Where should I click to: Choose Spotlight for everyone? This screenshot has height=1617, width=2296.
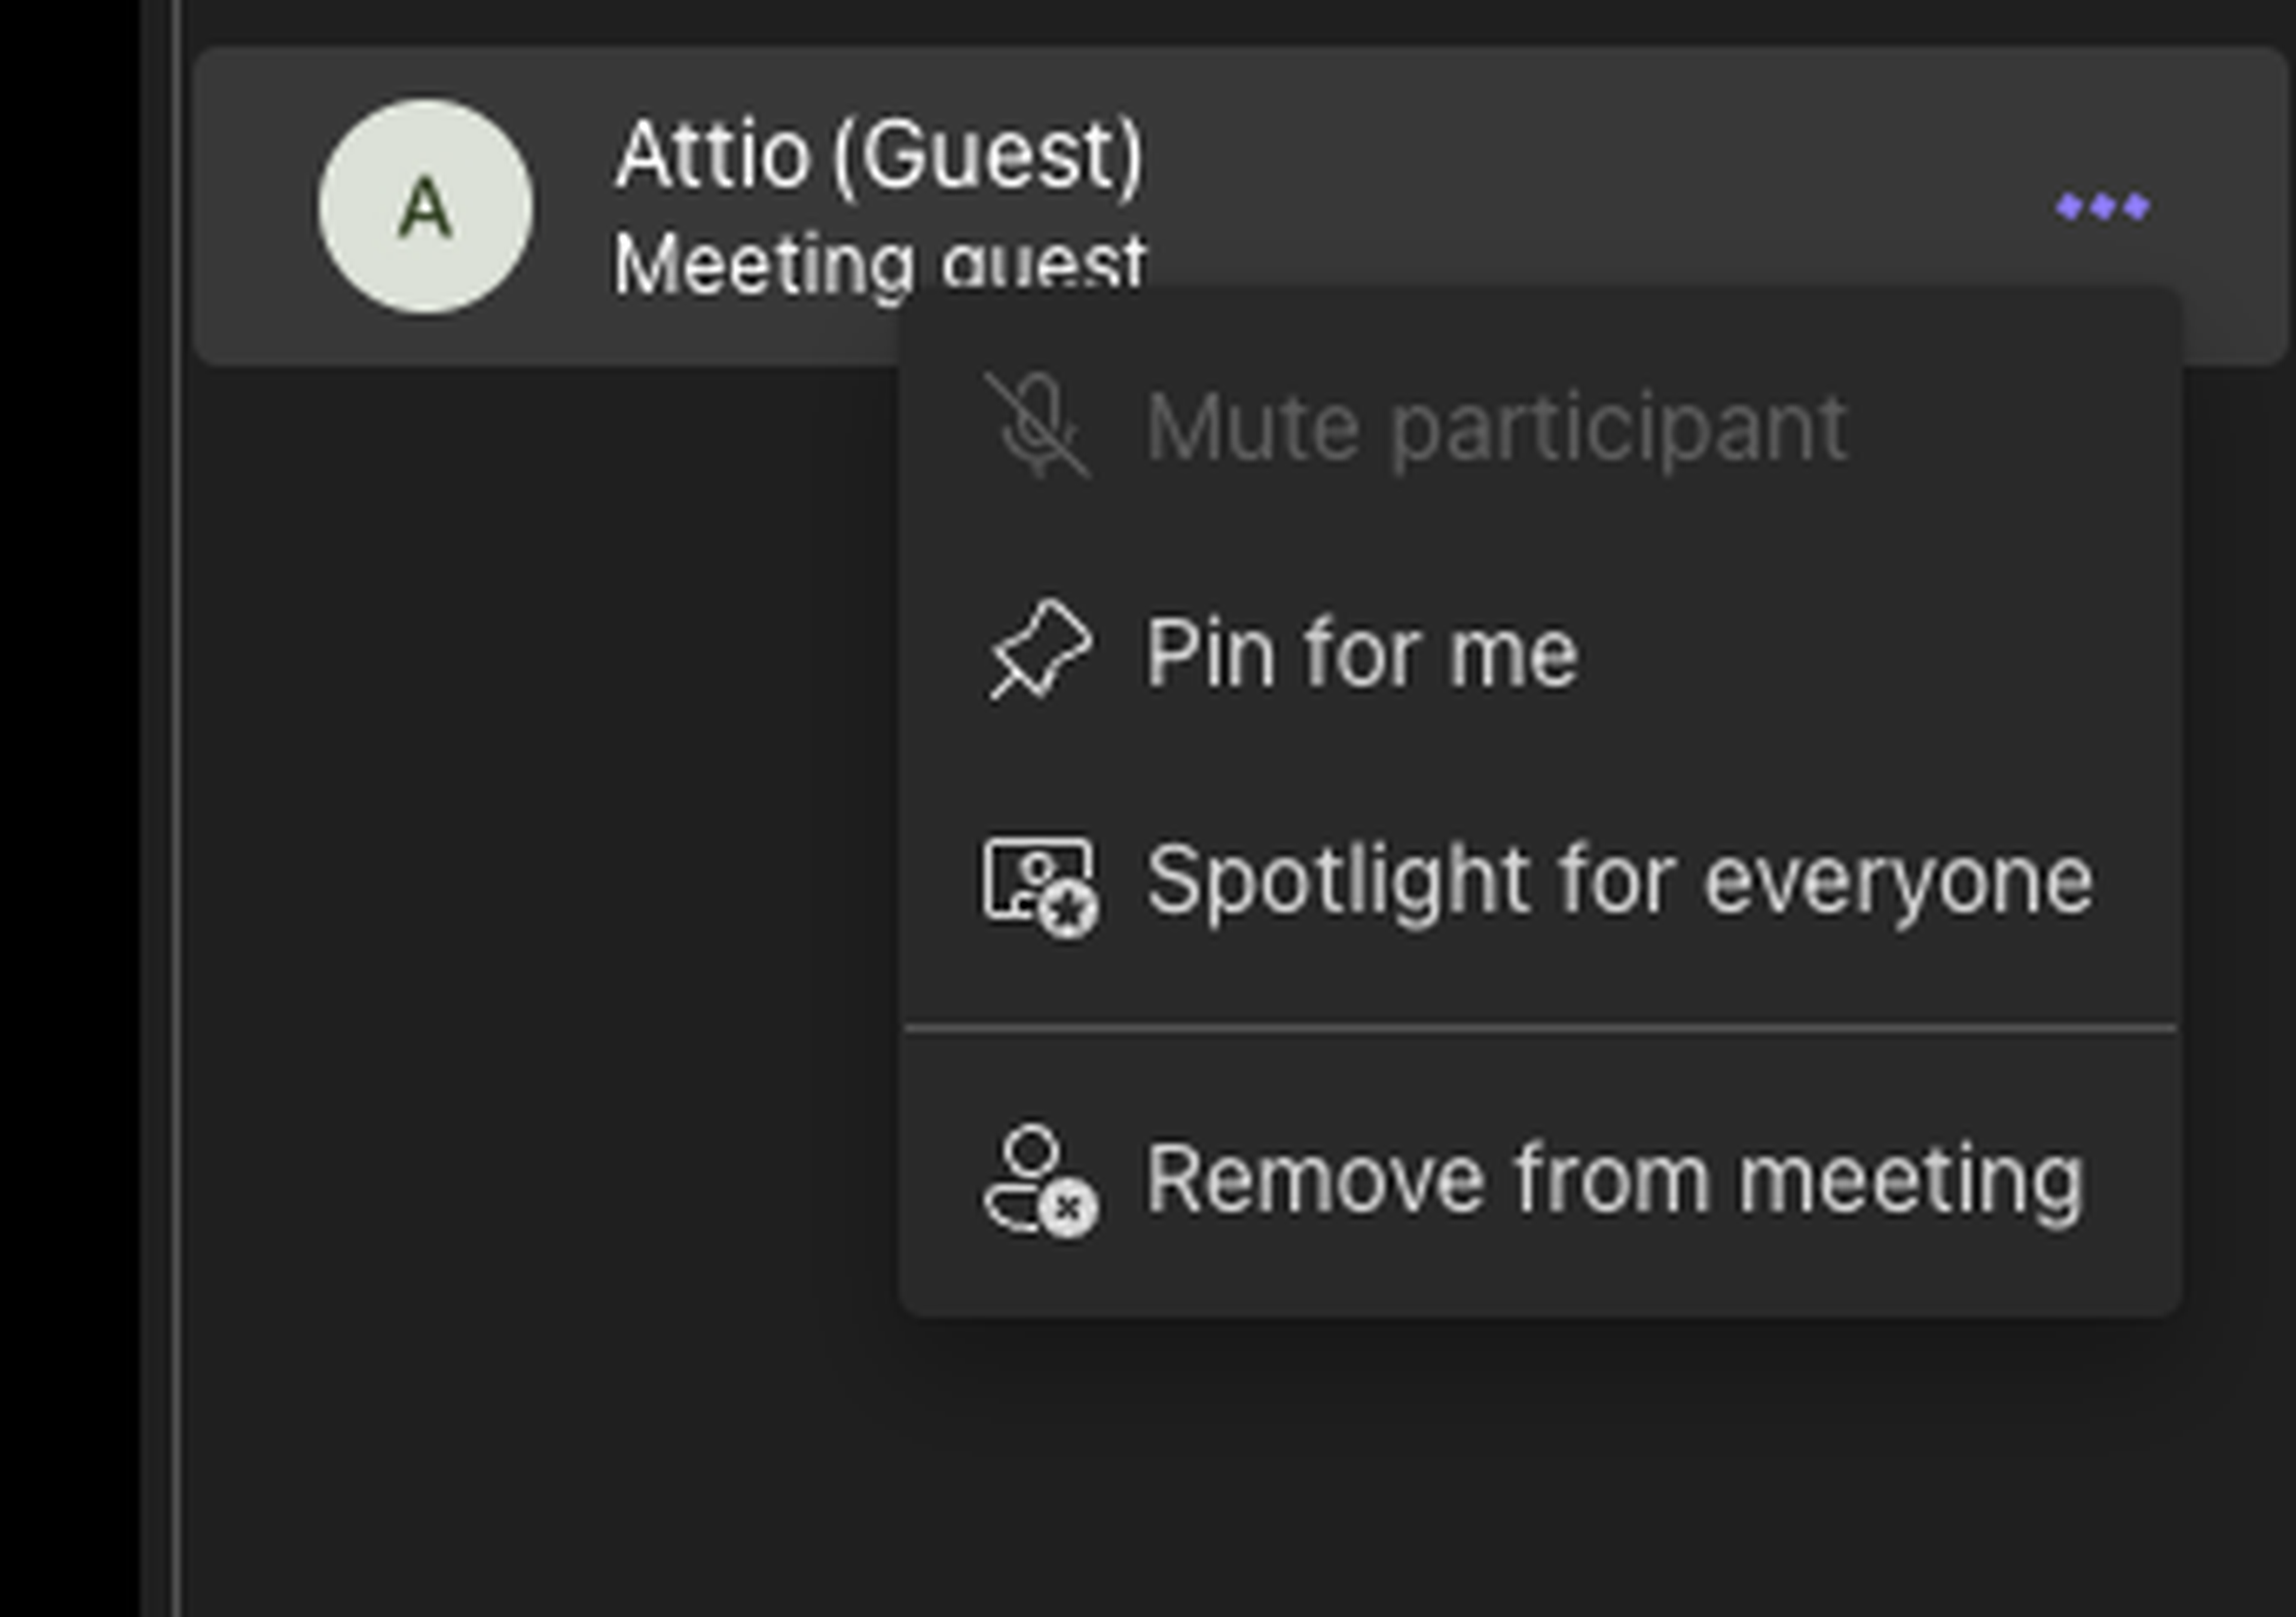[1618, 880]
